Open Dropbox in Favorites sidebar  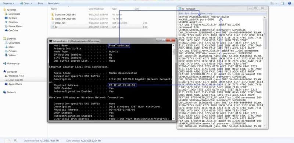point(13,22)
